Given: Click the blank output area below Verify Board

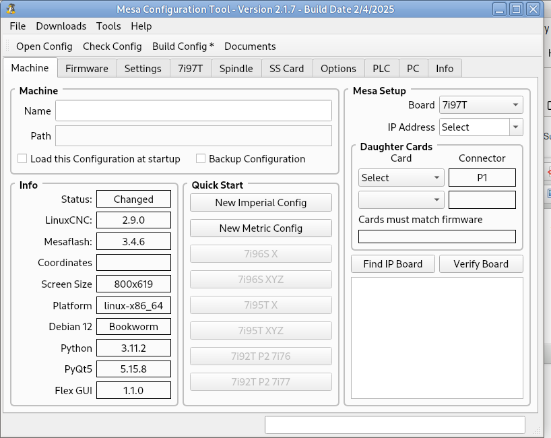Looking at the screenshot, I should pyautogui.click(x=437, y=338).
